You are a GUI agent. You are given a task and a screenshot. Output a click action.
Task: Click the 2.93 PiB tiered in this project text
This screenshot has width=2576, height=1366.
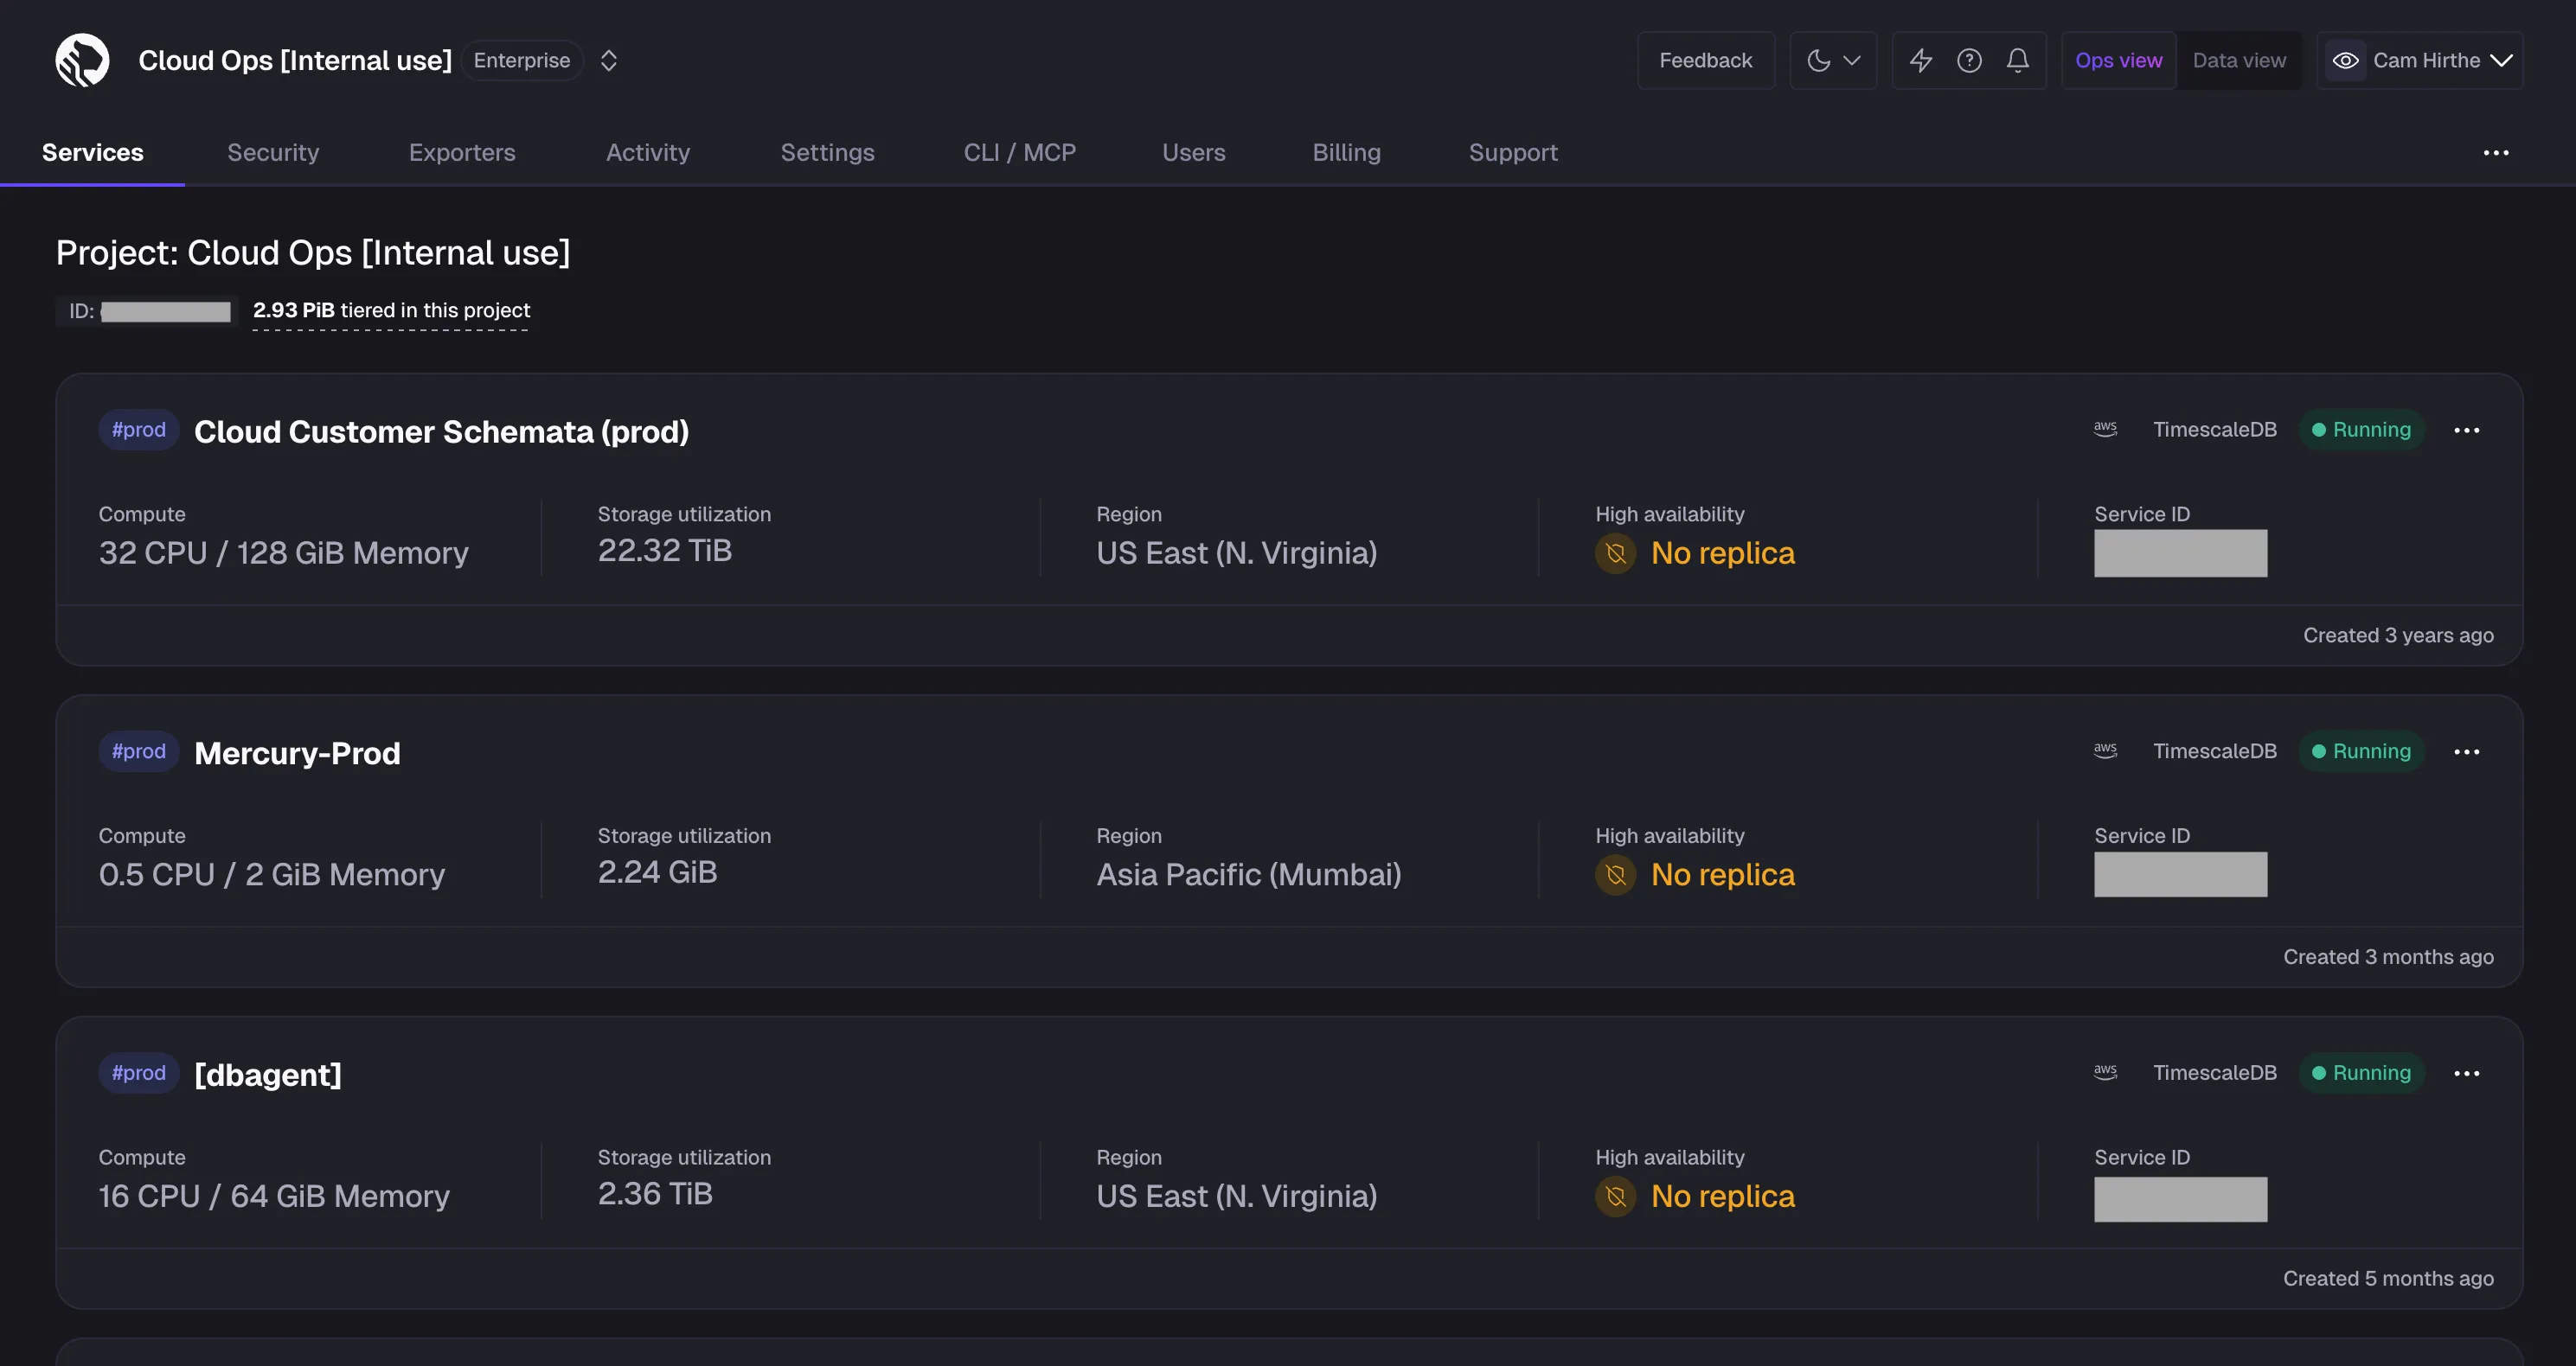(x=391, y=310)
